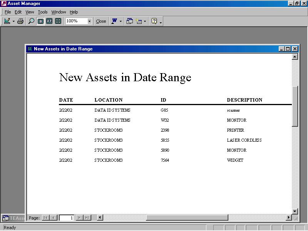
Task: Click the Publish with Word icon
Action: point(114,21)
